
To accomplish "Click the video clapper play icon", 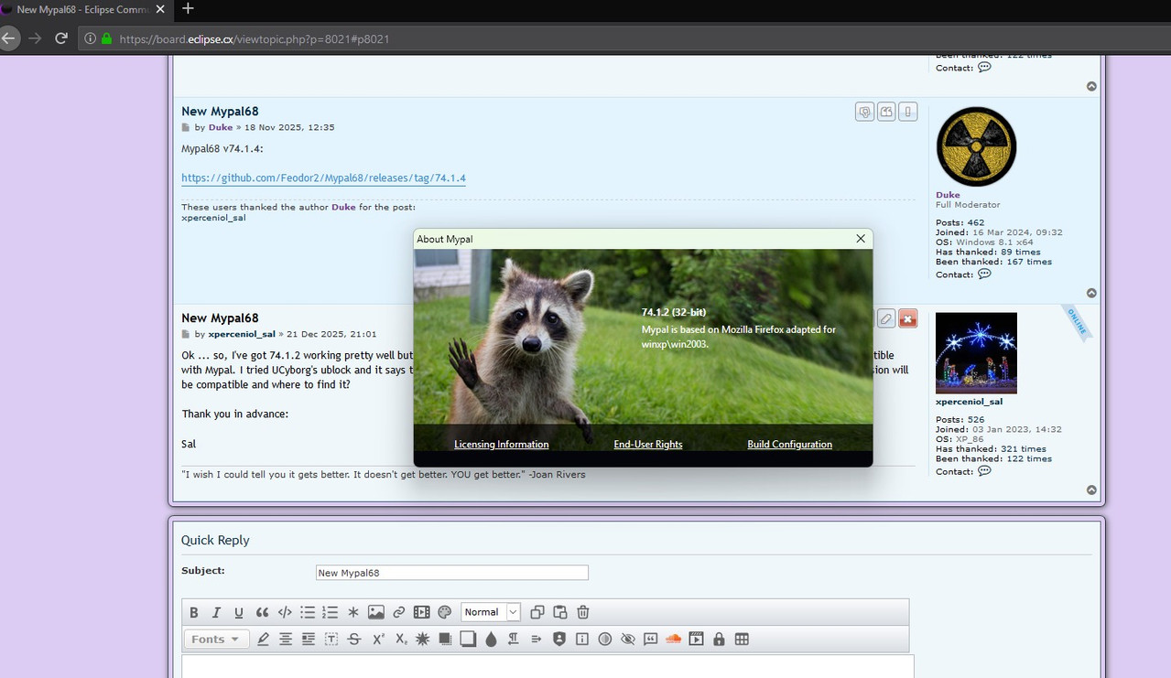I will click(x=696, y=639).
